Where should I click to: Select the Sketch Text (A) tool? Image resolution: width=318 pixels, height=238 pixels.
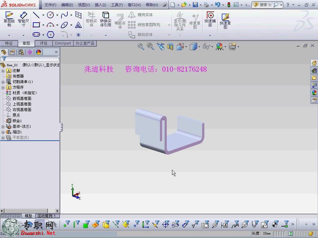78,25
